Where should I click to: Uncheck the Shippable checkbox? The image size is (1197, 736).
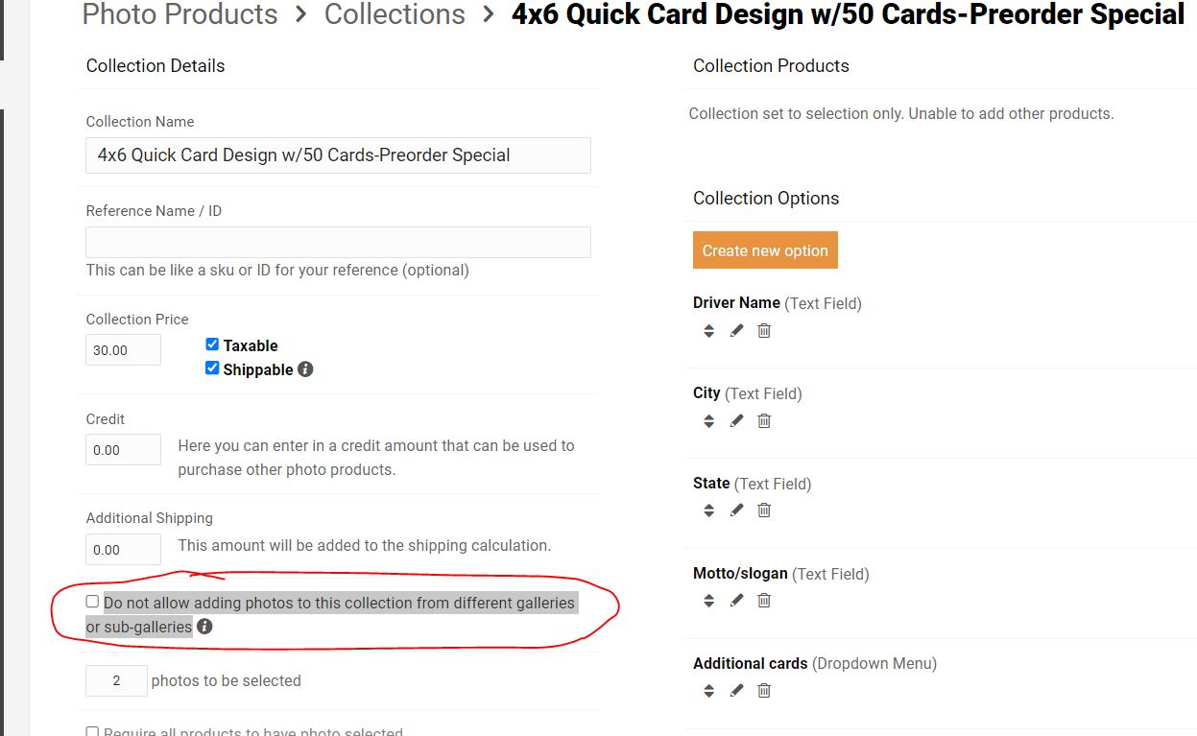[212, 368]
